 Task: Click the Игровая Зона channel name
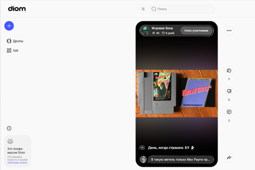[x=162, y=28]
